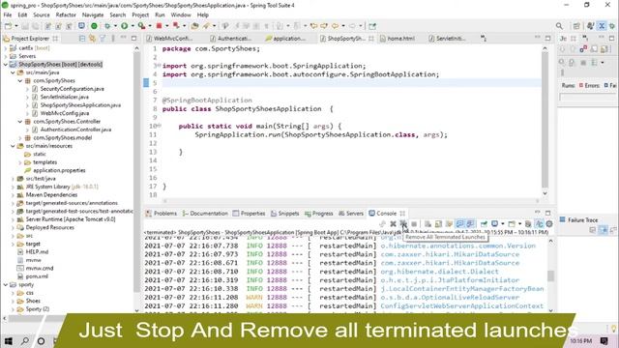Open the Window menu
This screenshot has height=348, width=619.
181,15
